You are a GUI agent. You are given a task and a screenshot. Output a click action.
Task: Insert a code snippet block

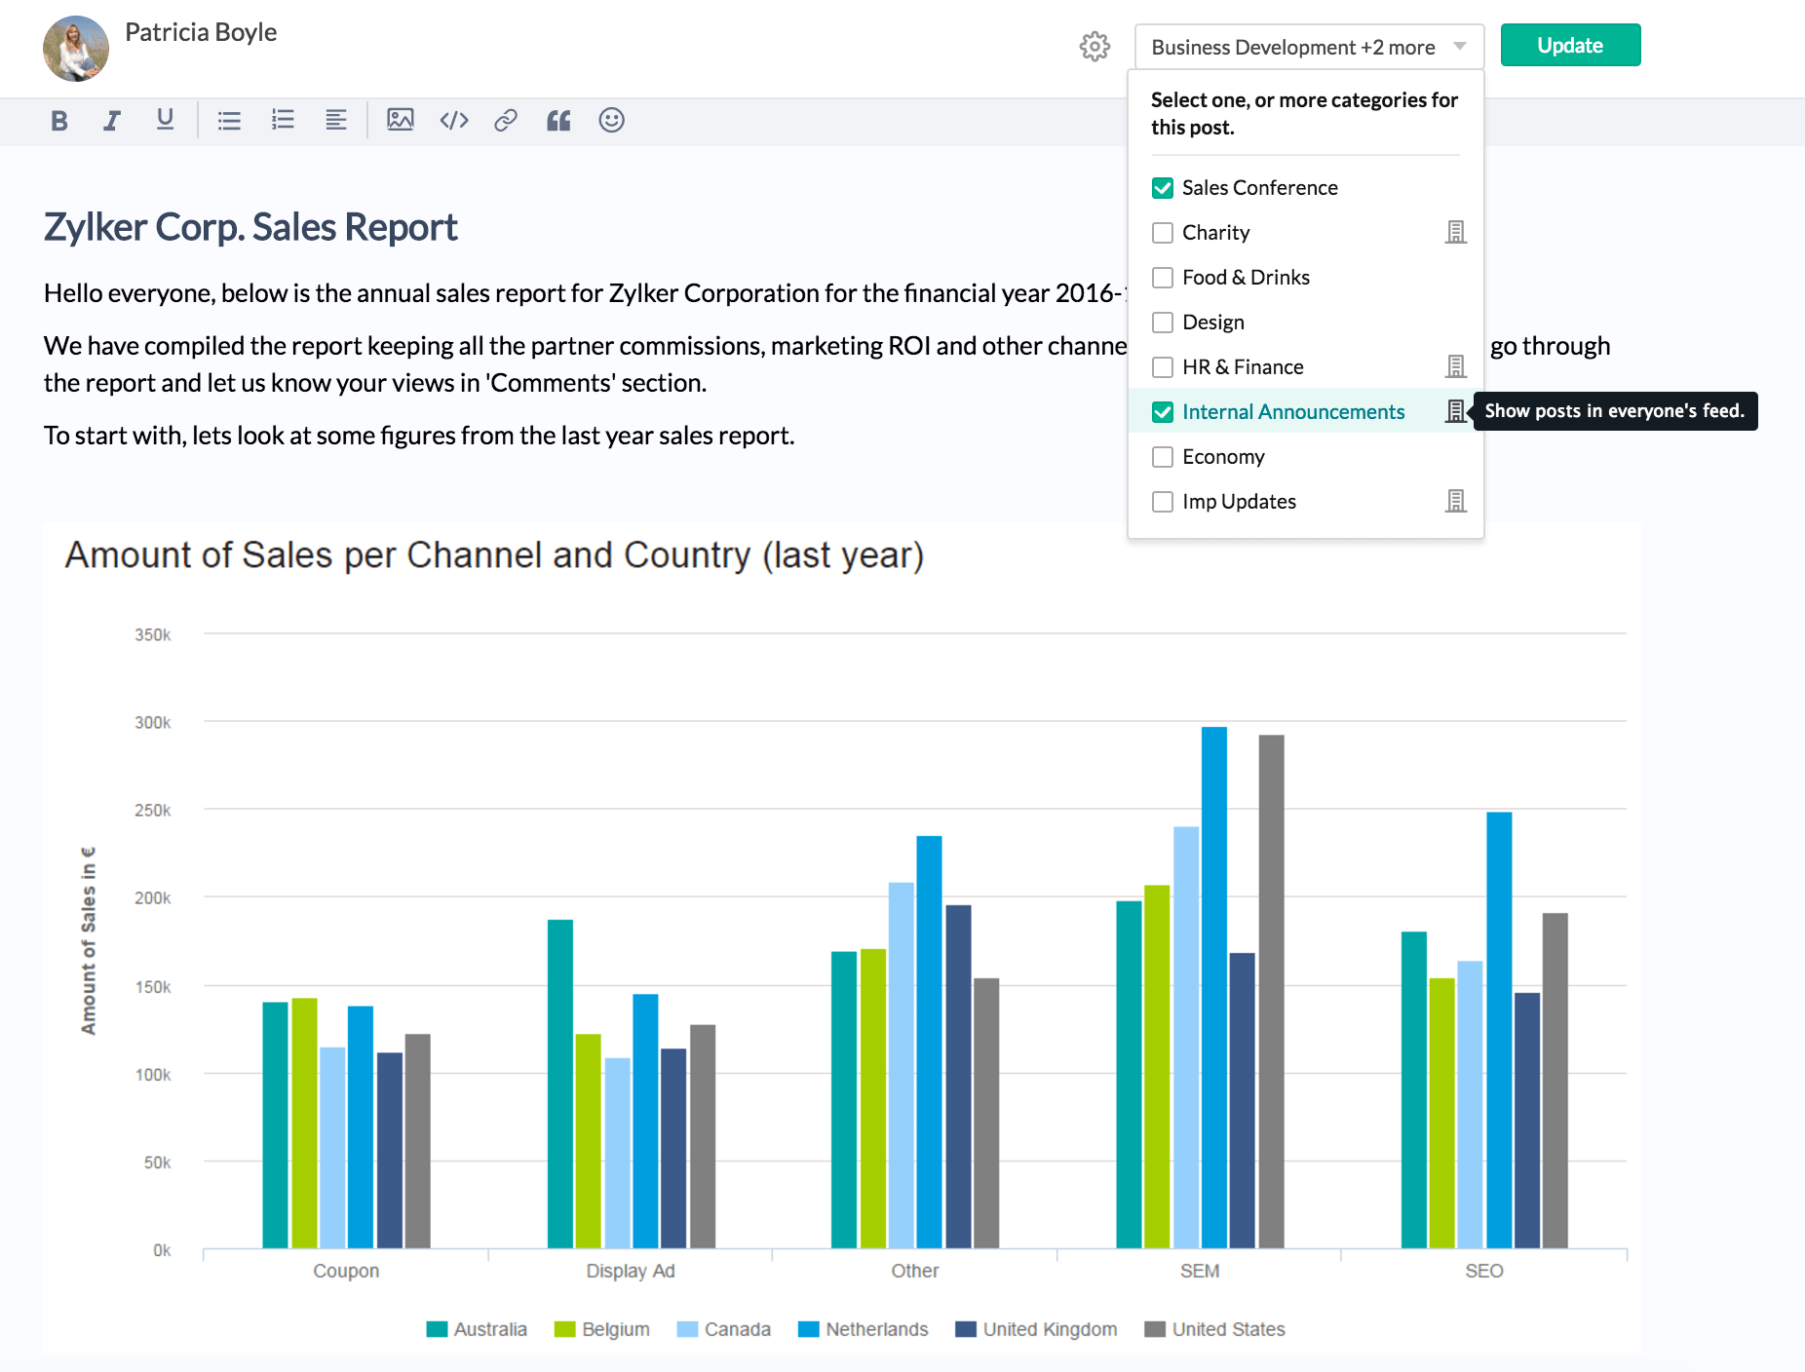tap(454, 121)
